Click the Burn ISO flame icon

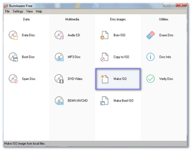[104, 35]
